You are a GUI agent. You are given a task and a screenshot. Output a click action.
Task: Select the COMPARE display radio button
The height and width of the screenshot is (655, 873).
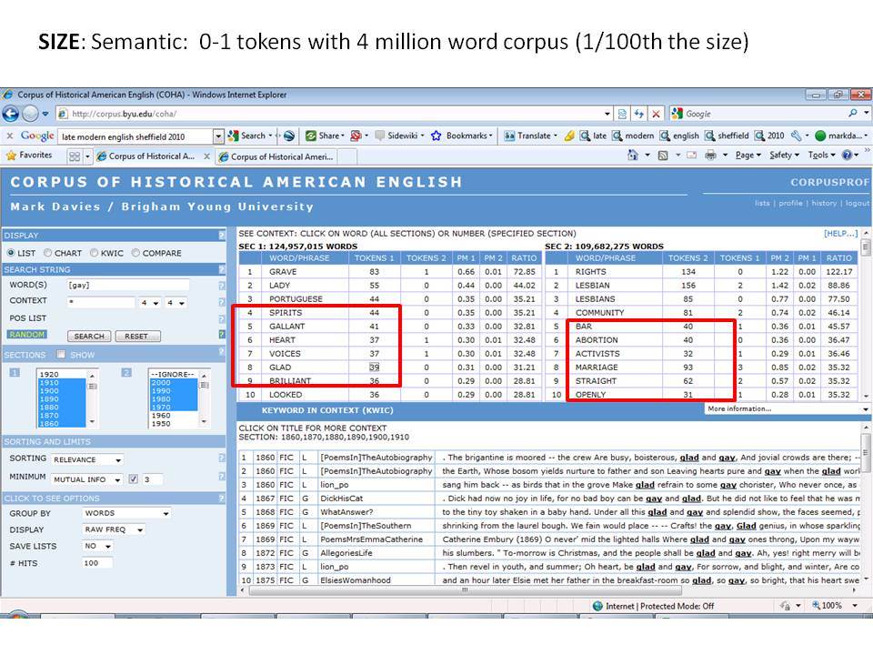pyautogui.click(x=135, y=253)
